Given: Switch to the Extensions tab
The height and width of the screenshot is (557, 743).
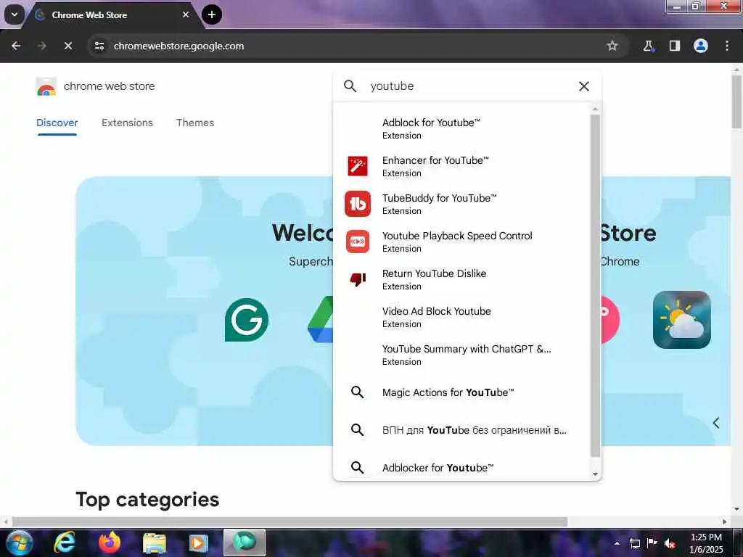Looking at the screenshot, I should point(127,123).
